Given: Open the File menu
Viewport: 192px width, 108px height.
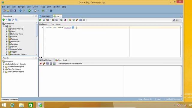Looking at the screenshot, I should coord(4,7).
